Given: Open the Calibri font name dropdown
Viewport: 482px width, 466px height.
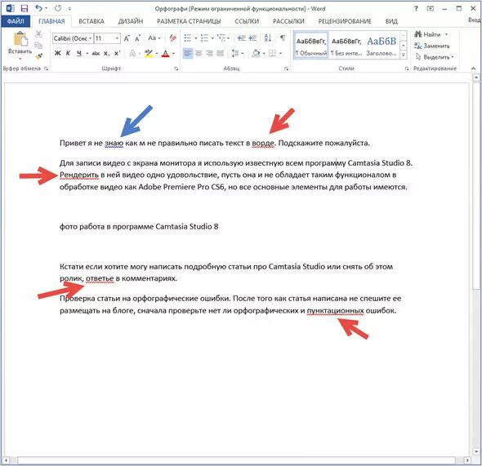Looking at the screenshot, I should (91, 38).
